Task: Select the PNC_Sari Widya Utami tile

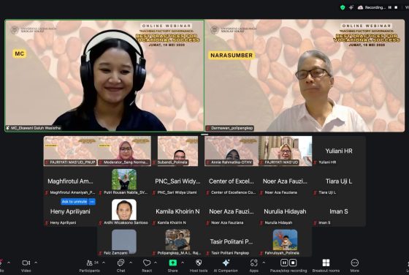Action: tap(178, 181)
